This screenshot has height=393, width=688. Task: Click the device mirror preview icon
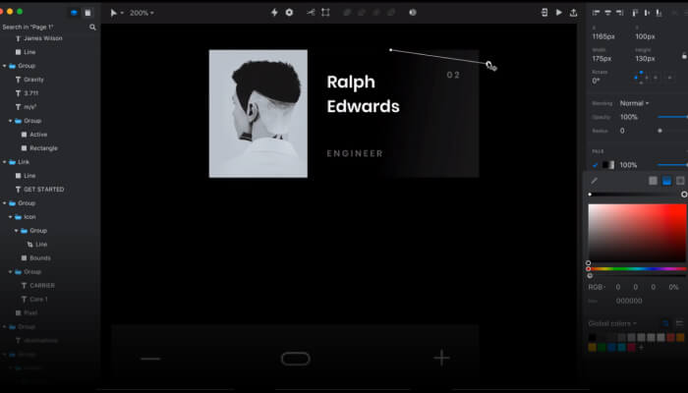pos(545,12)
